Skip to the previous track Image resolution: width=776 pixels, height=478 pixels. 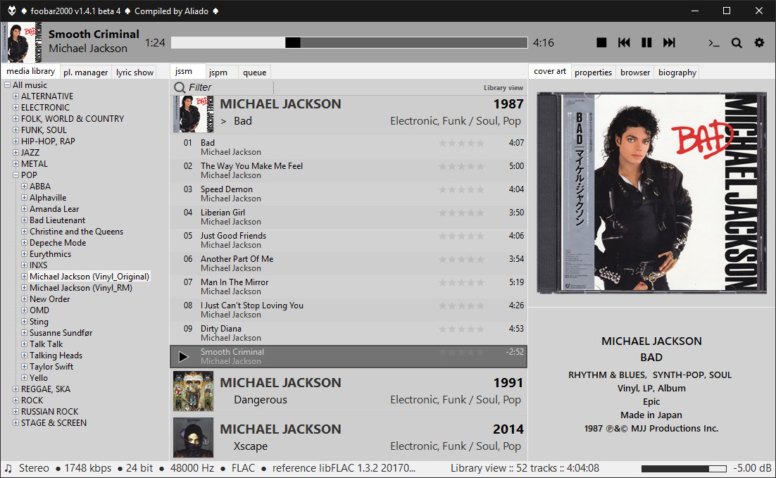click(624, 43)
